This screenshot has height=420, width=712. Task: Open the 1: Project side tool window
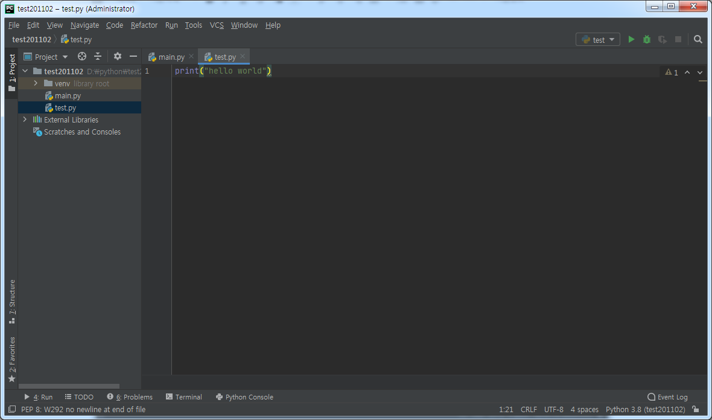[x=12, y=72]
